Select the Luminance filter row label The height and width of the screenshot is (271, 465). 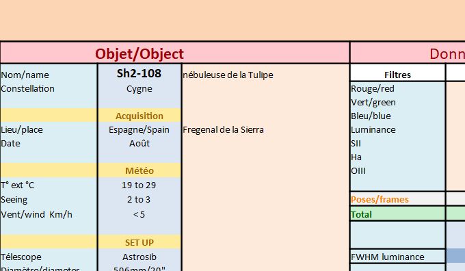click(x=397, y=130)
